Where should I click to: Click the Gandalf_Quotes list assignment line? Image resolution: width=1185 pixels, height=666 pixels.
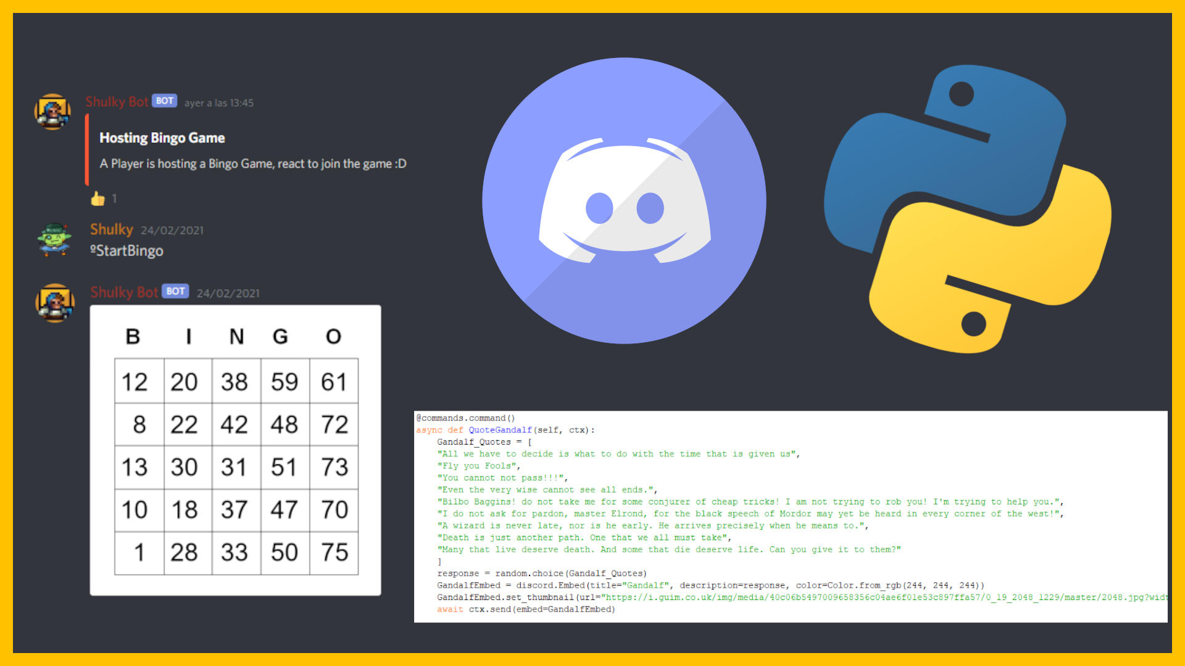pyautogui.click(x=484, y=442)
